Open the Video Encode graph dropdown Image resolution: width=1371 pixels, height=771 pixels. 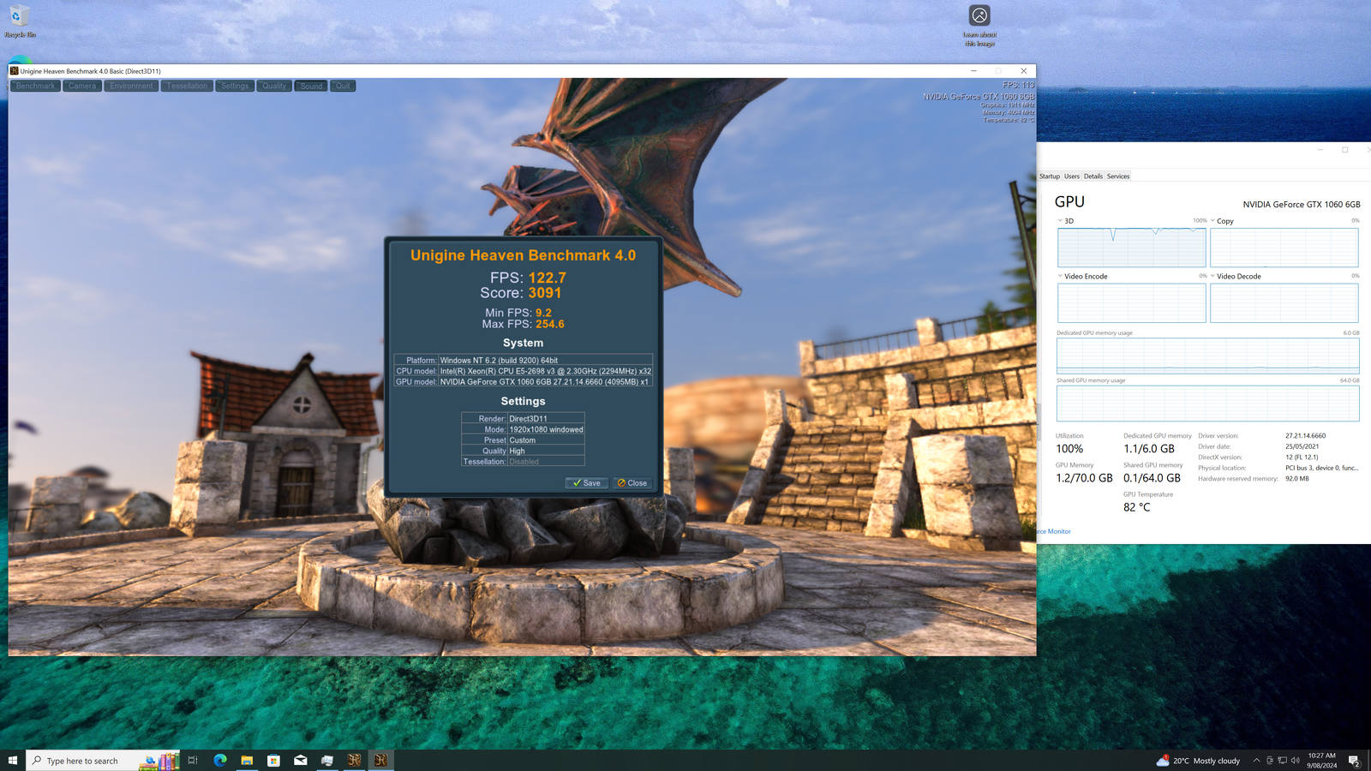1060,276
